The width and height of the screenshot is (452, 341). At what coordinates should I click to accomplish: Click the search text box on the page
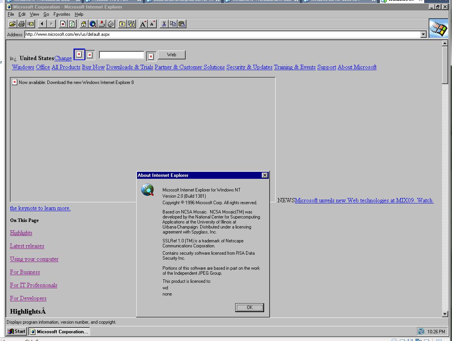point(121,55)
